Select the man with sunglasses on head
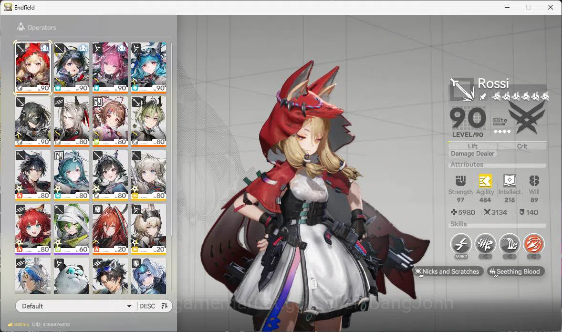Image resolution: width=562 pixels, height=332 pixels. tap(110, 276)
